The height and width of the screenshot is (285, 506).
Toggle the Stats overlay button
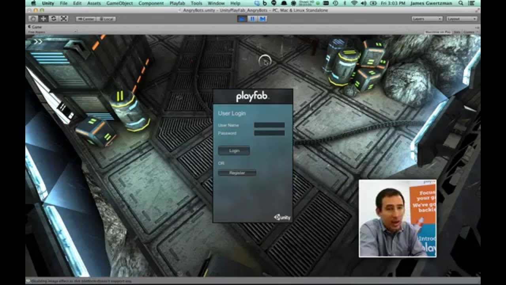coord(457,32)
